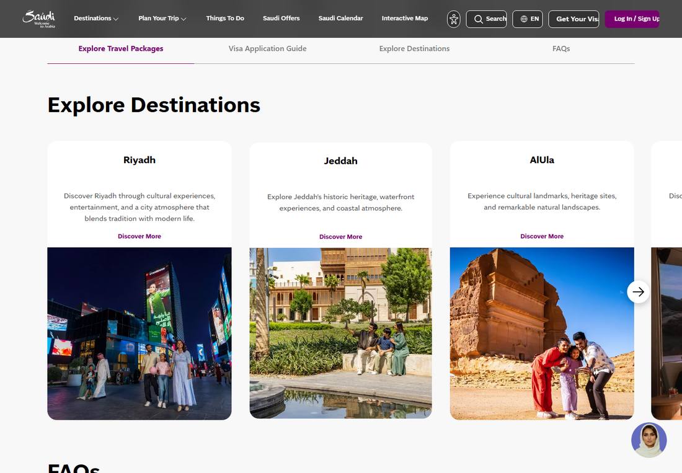The image size is (682, 473).
Task: Open the EN language selector
Action: click(528, 19)
